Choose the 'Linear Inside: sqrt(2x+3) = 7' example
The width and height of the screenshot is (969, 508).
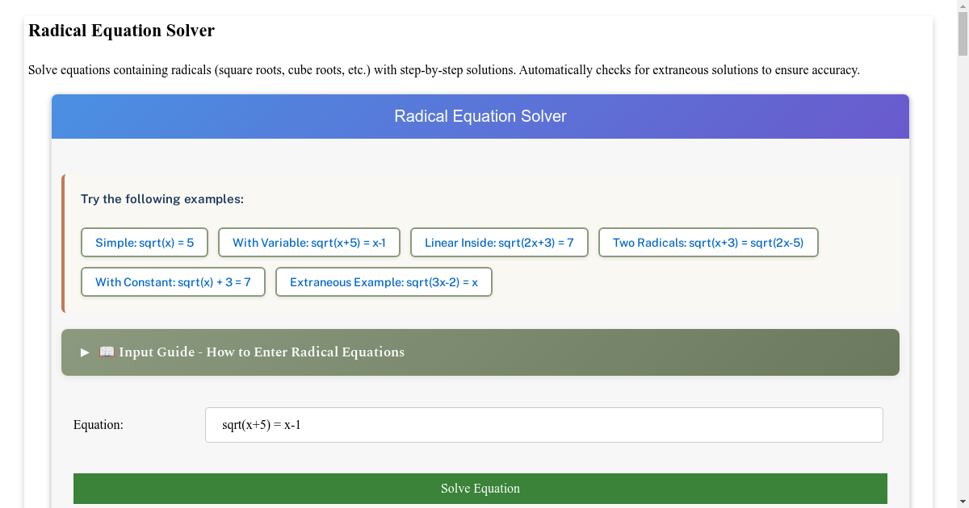tap(499, 243)
